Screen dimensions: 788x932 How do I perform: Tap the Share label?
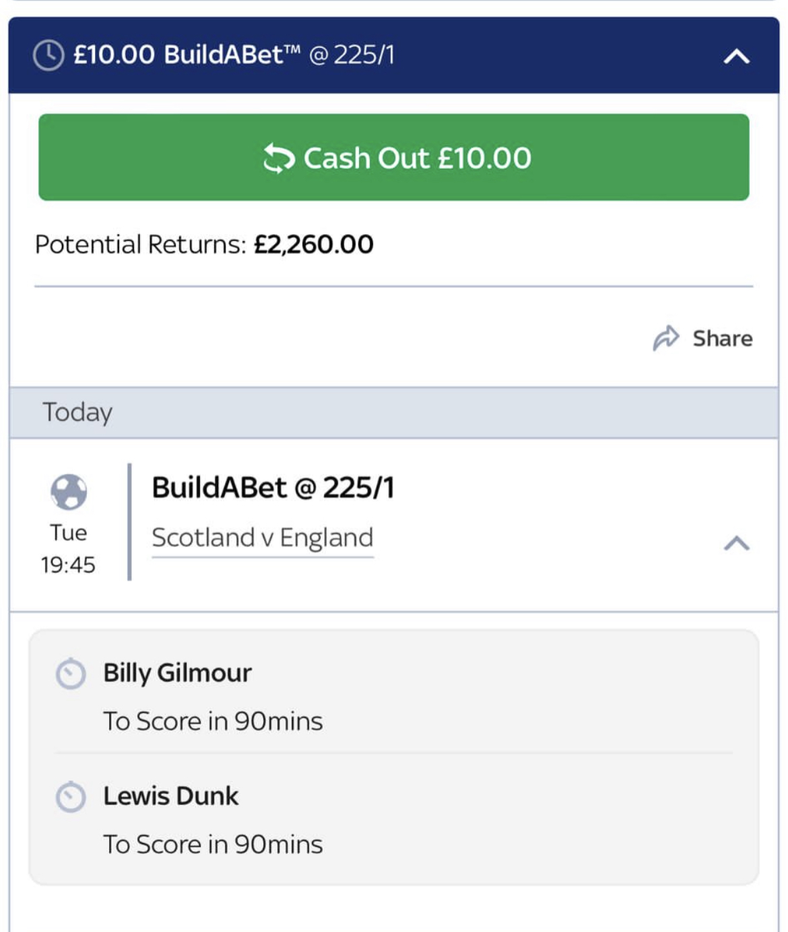(723, 338)
